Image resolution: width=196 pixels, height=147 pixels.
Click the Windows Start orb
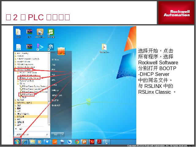17,142
